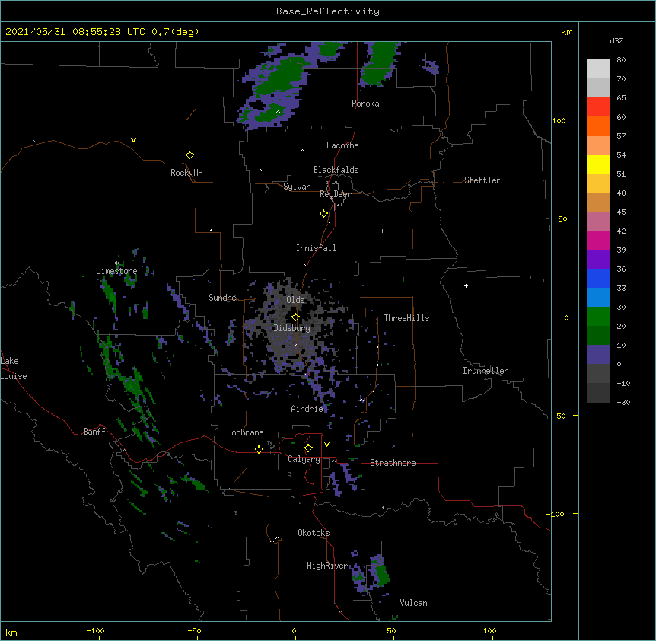Screen dimensions: 656x641
Task: Select the Olds label
Action: click(295, 300)
